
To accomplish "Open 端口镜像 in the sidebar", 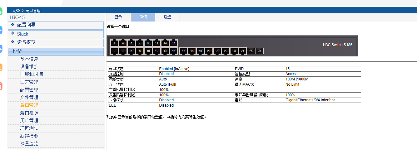I will [x=29, y=113].
